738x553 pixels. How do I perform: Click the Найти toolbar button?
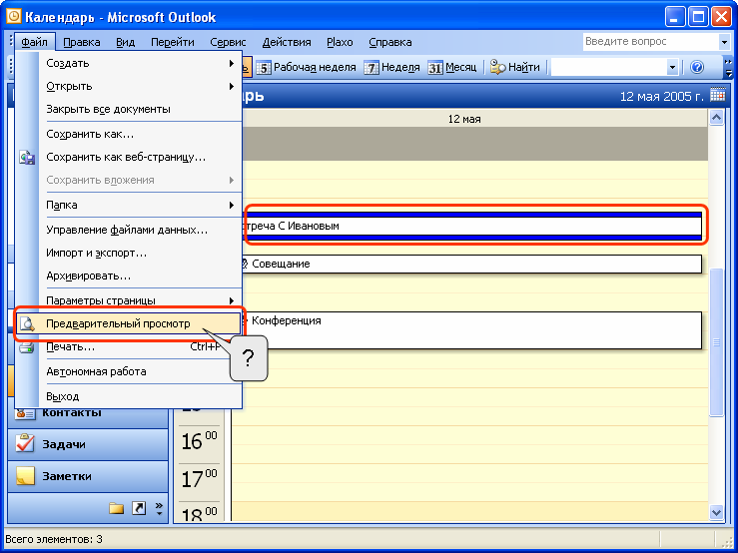(x=515, y=67)
